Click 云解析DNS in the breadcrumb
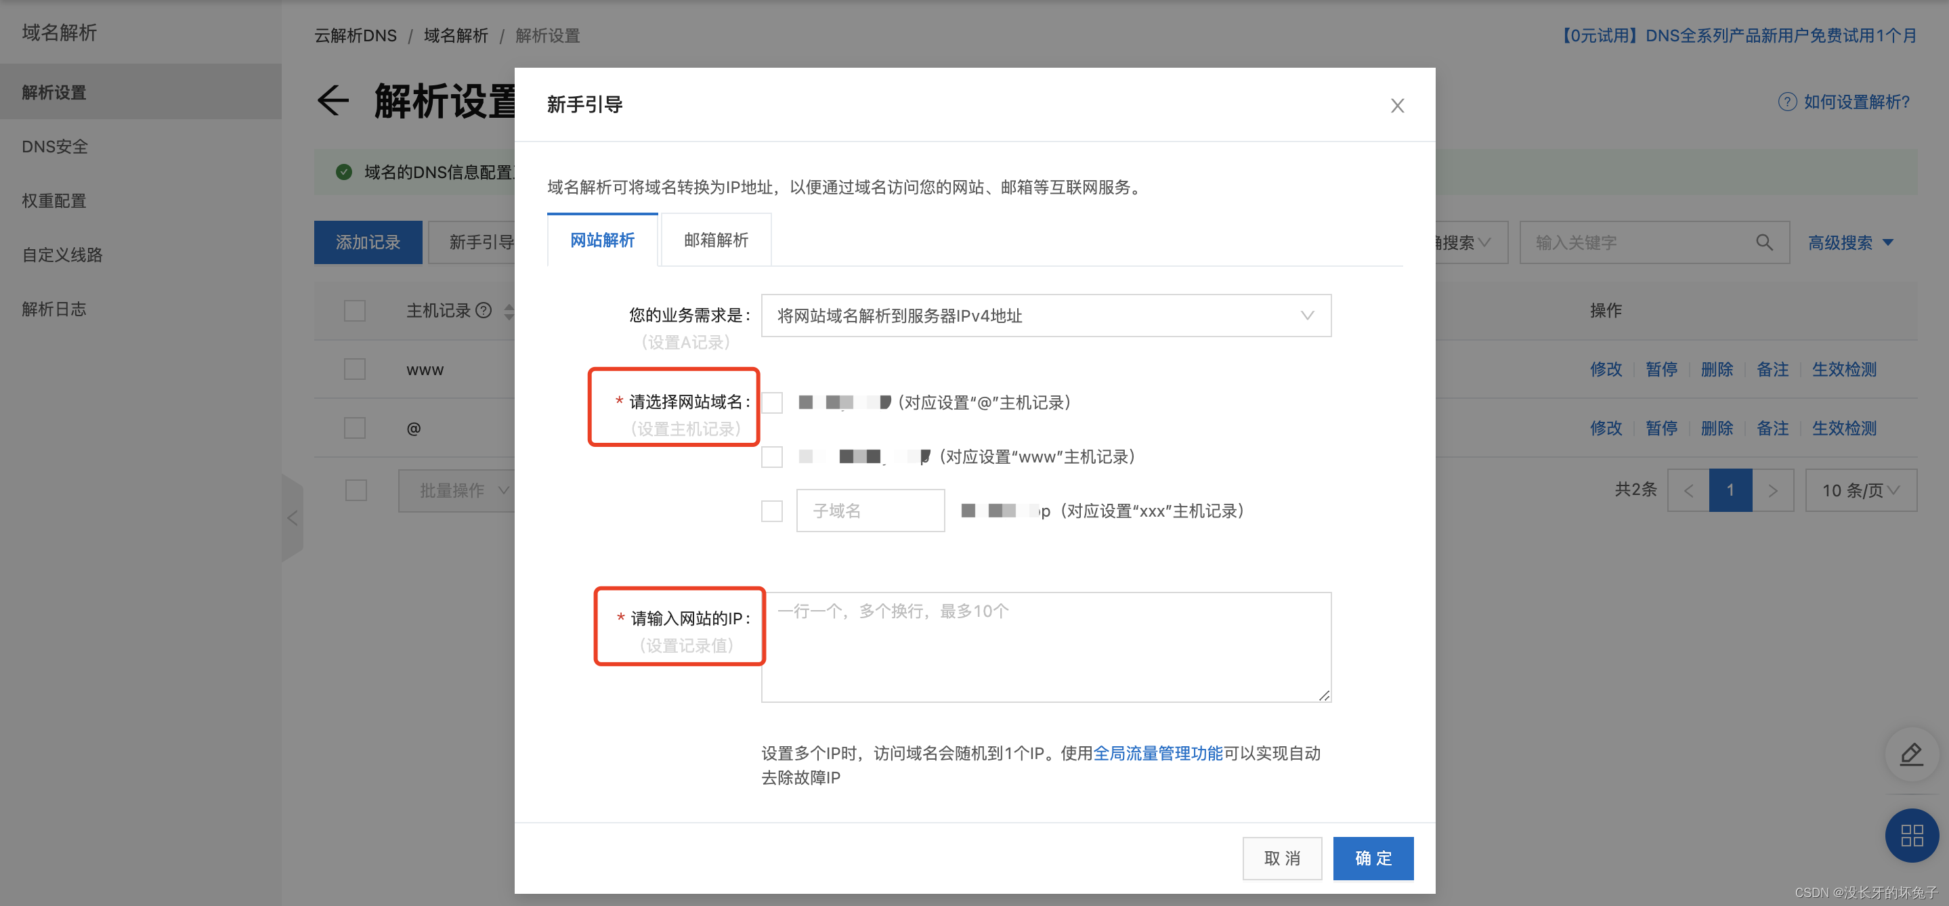 [355, 35]
